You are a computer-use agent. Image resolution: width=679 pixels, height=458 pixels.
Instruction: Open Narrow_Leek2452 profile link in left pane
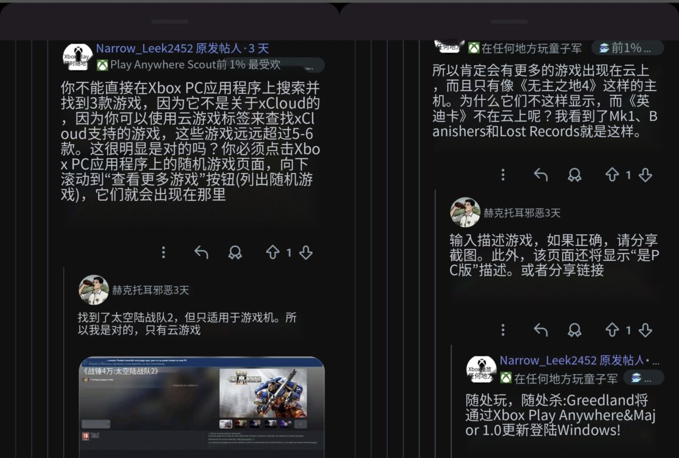144,49
